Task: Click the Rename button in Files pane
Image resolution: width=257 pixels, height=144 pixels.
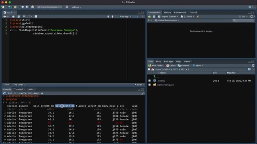Action: point(184,66)
